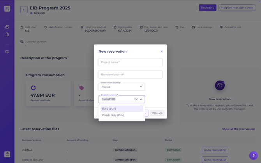Follow the Show all the reservations link

238,129
